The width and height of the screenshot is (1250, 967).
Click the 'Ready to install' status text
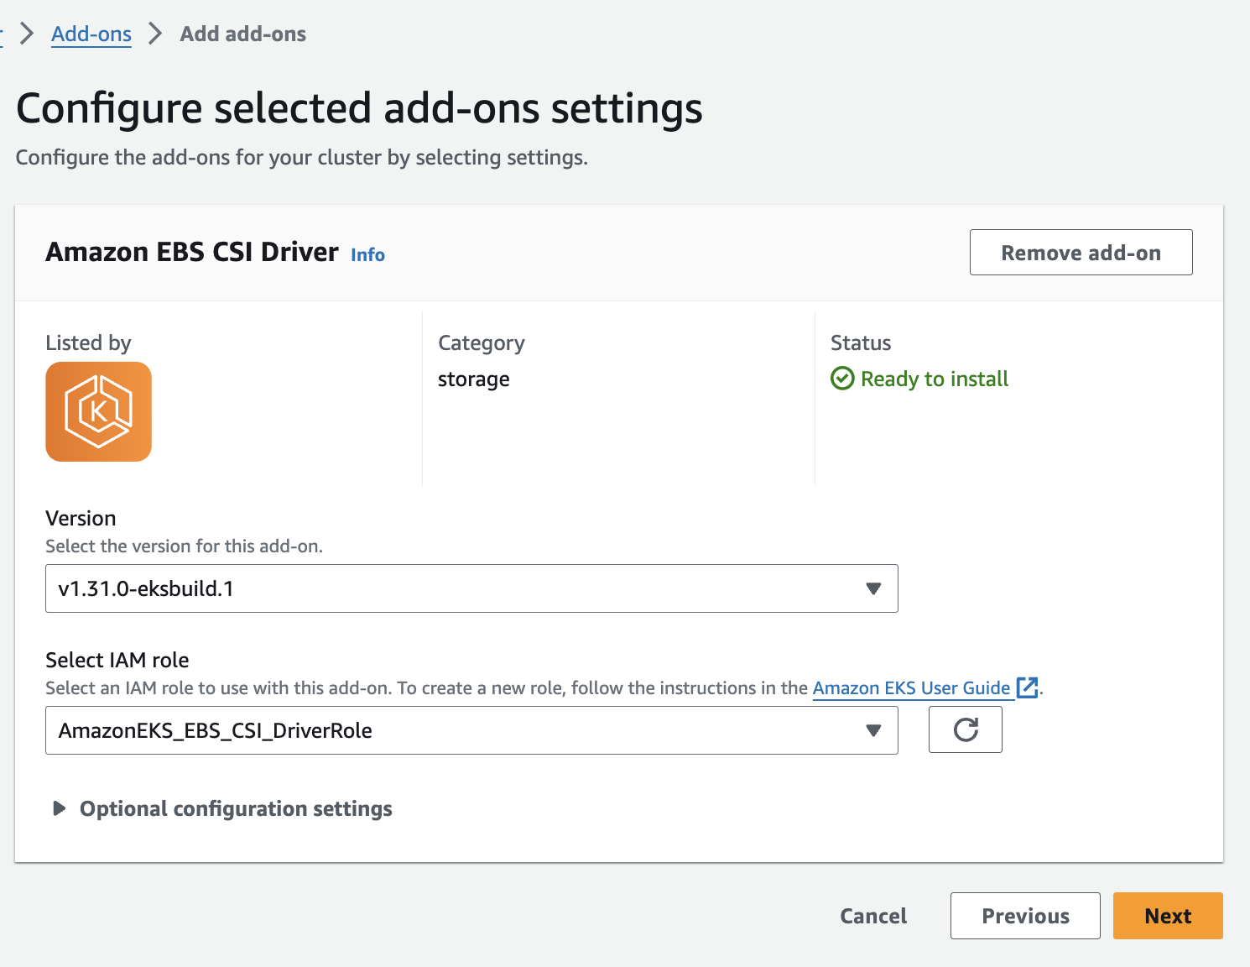click(x=935, y=379)
